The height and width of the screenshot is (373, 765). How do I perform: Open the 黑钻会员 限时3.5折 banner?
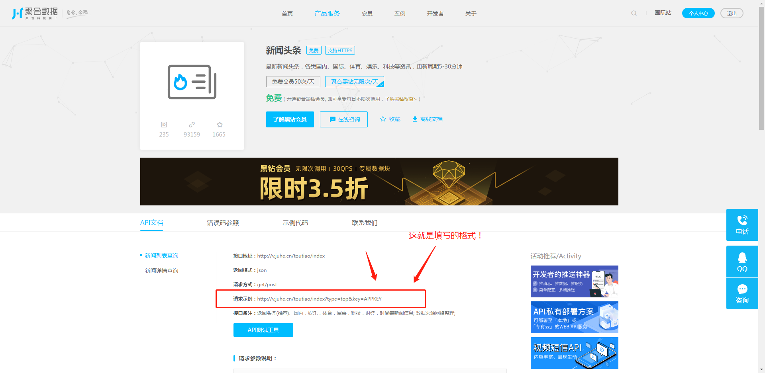pos(379,182)
